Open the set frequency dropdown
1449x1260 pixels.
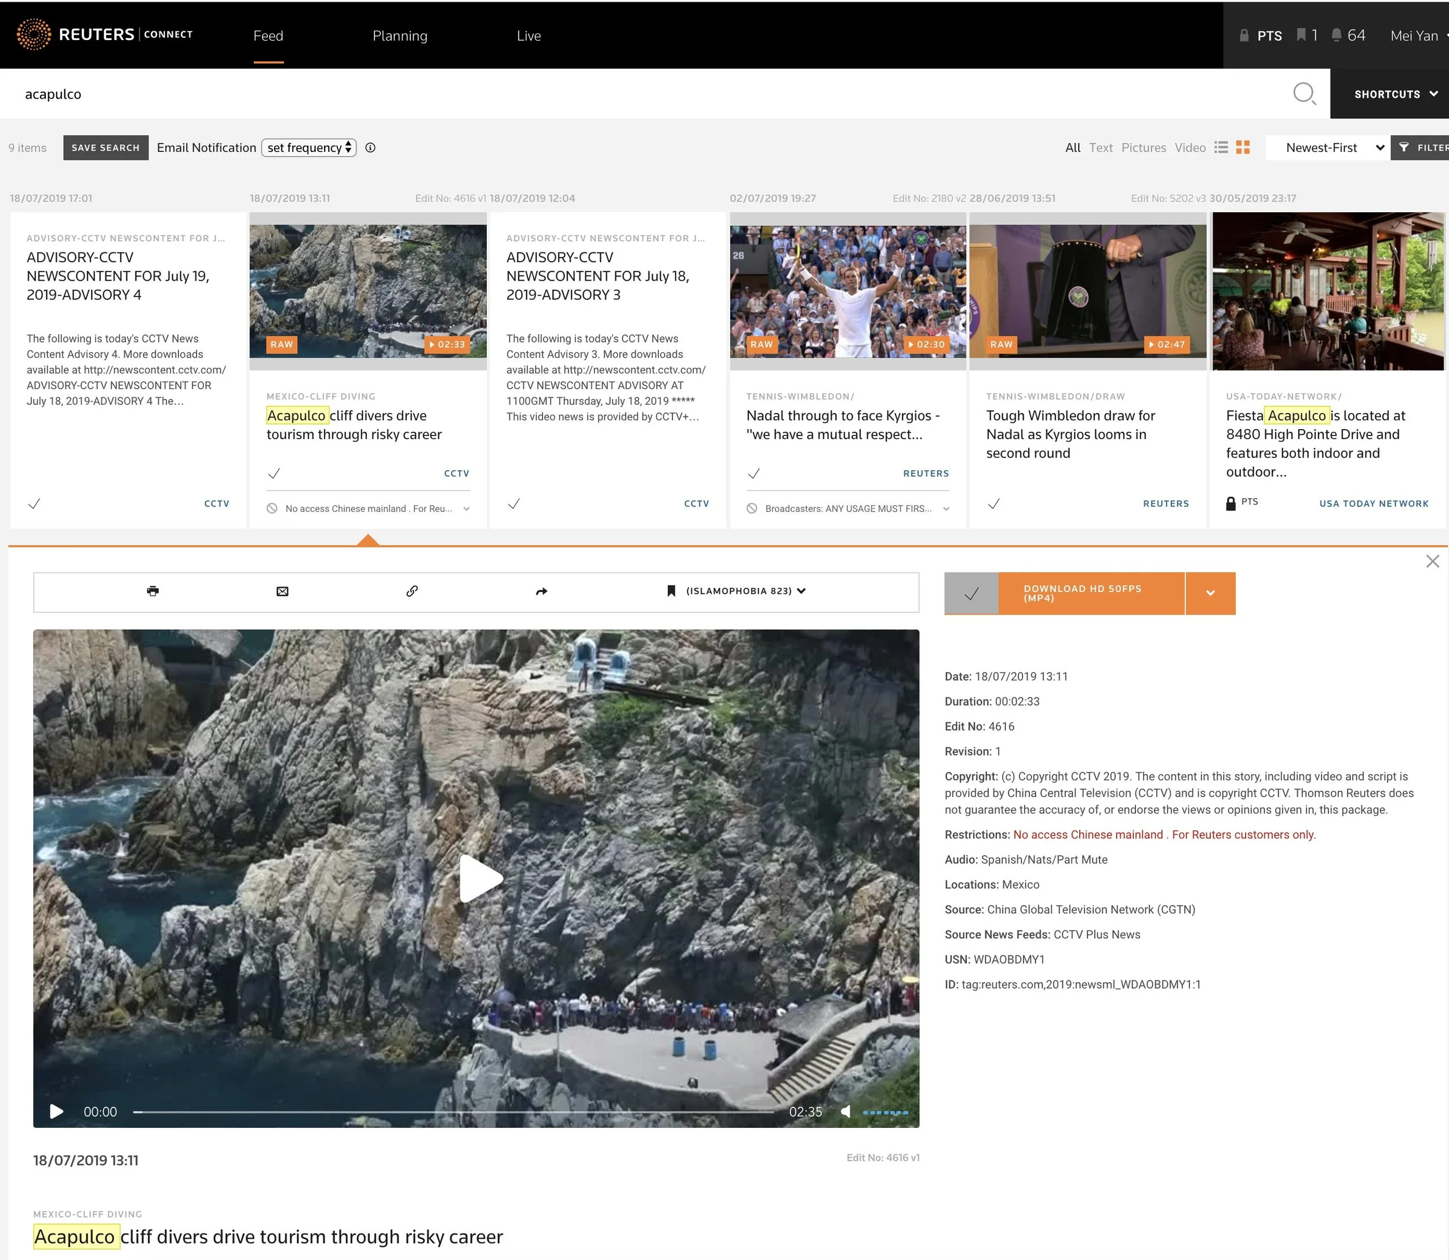[308, 148]
